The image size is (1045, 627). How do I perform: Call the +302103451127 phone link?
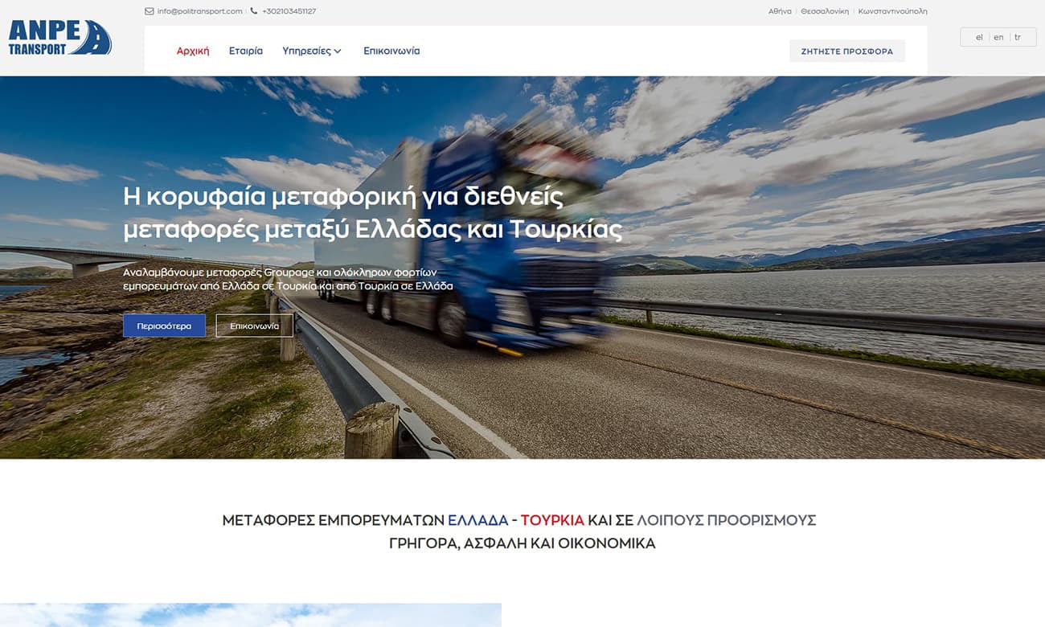point(289,11)
